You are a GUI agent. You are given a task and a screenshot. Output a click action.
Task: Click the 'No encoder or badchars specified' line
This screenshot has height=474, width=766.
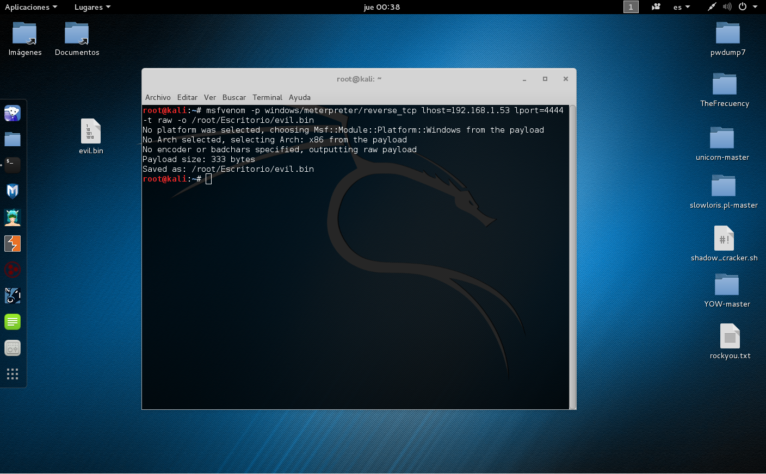(x=280, y=149)
